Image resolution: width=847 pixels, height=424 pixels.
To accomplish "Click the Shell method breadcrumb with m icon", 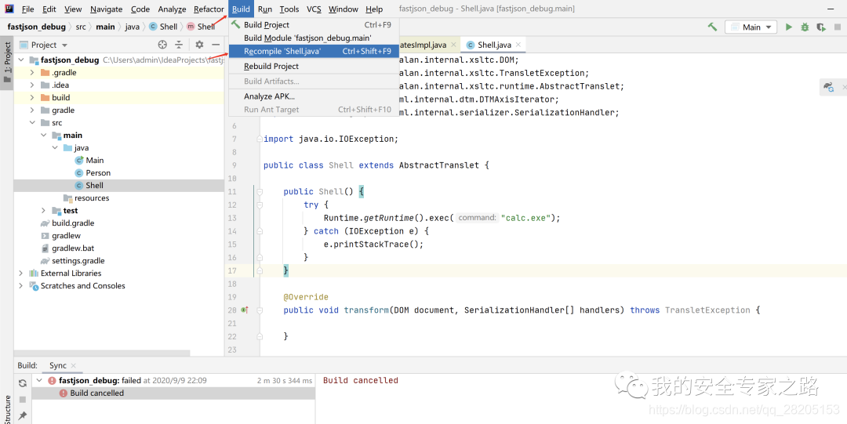I will click(201, 27).
